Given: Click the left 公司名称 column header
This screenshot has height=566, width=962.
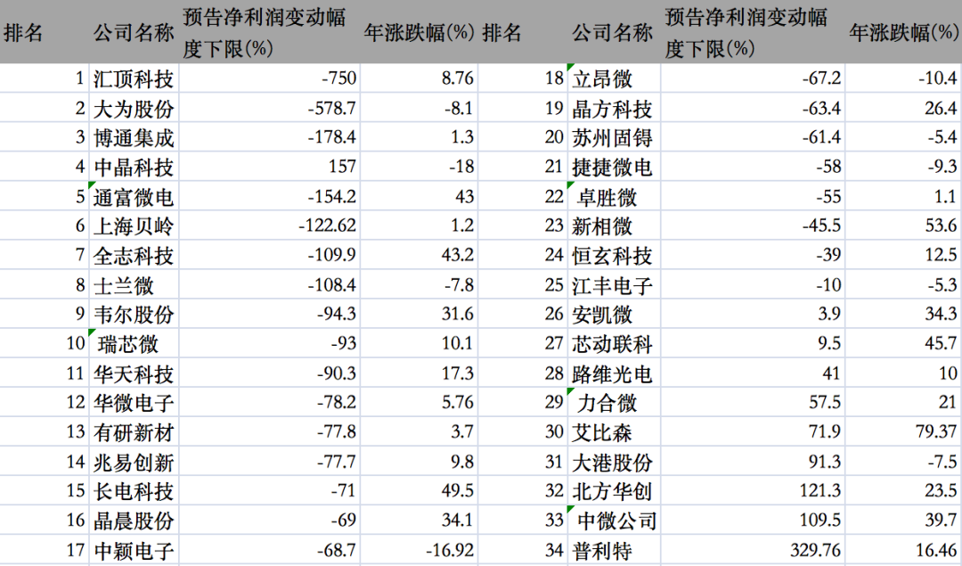Looking at the screenshot, I should click(x=134, y=33).
